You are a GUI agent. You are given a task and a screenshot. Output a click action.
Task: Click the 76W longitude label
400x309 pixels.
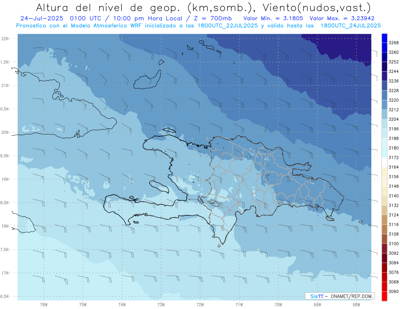[44, 304]
